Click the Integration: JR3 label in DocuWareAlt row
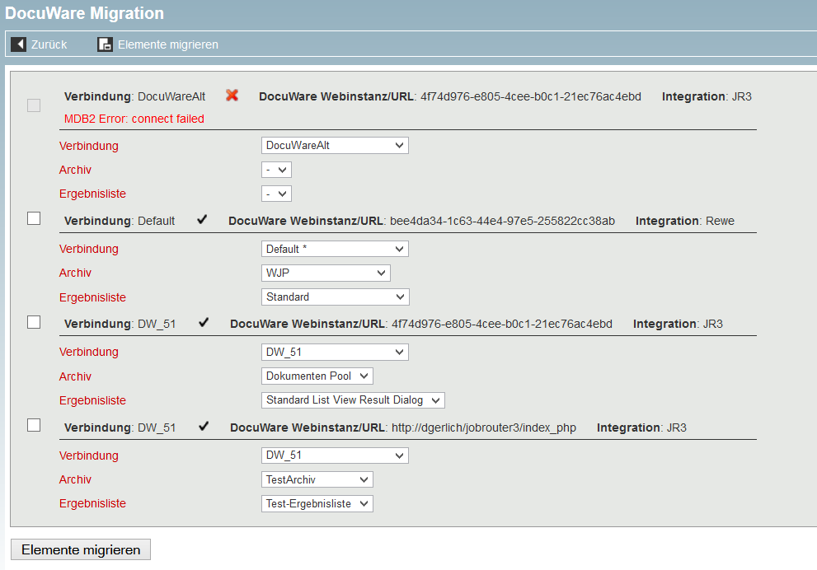This screenshot has height=570, width=817. tap(707, 96)
